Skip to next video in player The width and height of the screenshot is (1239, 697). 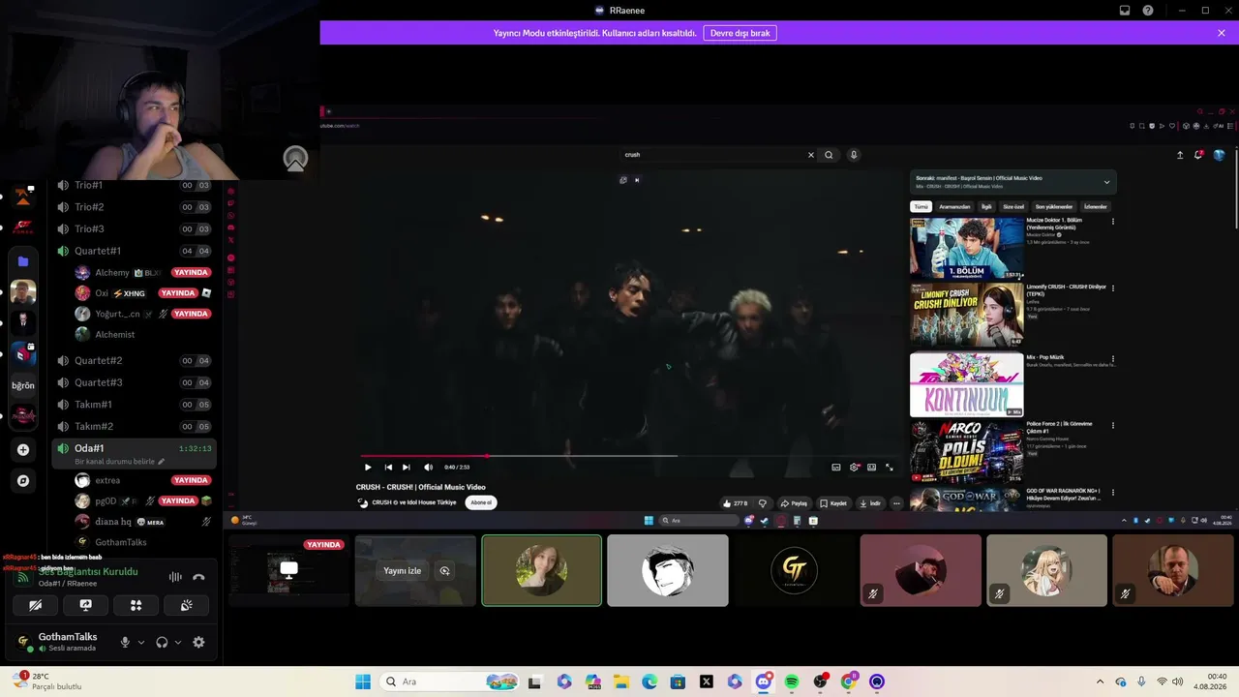pyautogui.click(x=407, y=467)
